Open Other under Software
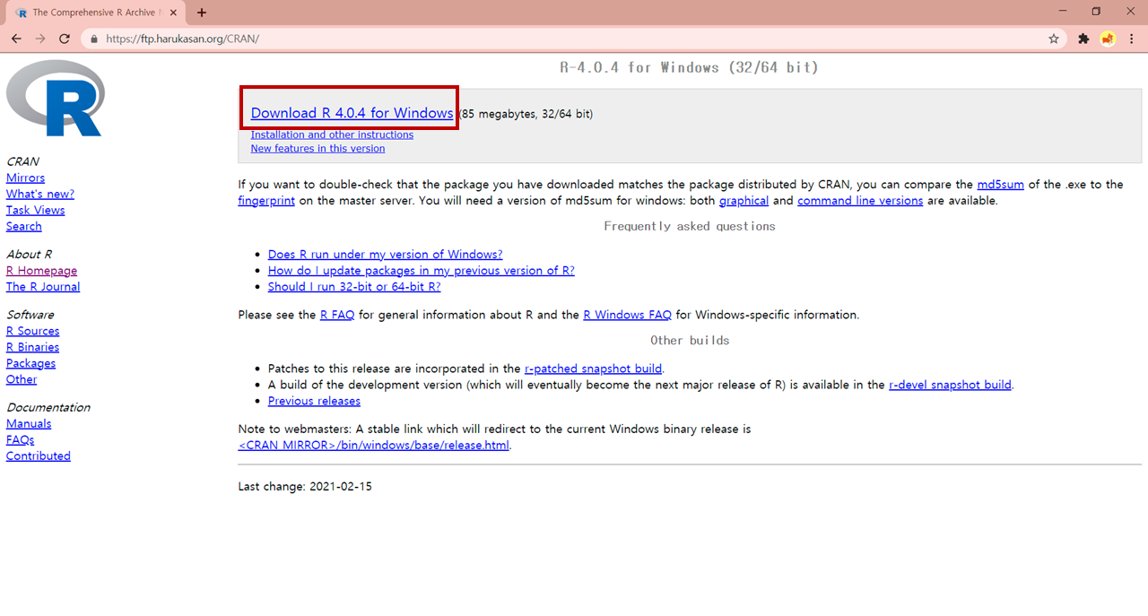Image resolution: width=1148 pixels, height=616 pixels. point(22,380)
